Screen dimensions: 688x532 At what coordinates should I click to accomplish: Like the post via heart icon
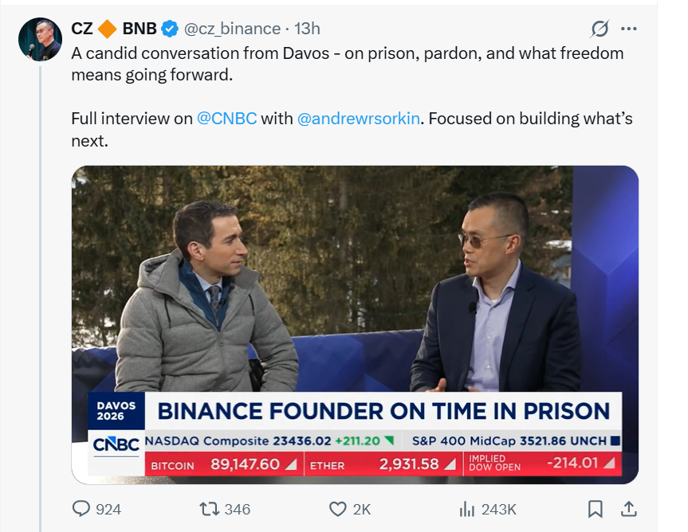point(337,510)
